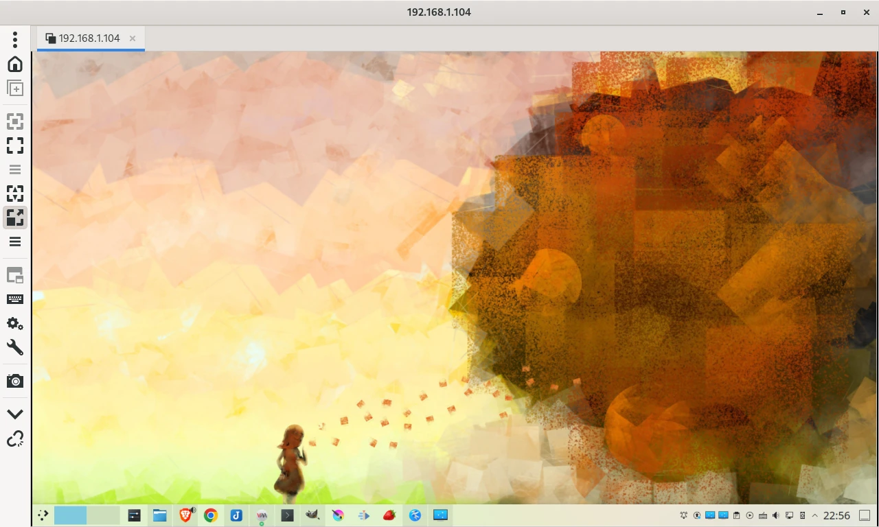Image resolution: width=879 pixels, height=527 pixels.
Task: Launch Brave browser in remote taskbar
Action: 185,515
